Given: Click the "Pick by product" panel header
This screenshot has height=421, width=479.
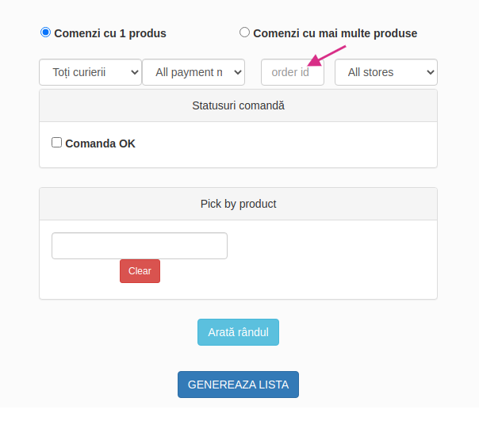Looking at the screenshot, I should pos(238,204).
